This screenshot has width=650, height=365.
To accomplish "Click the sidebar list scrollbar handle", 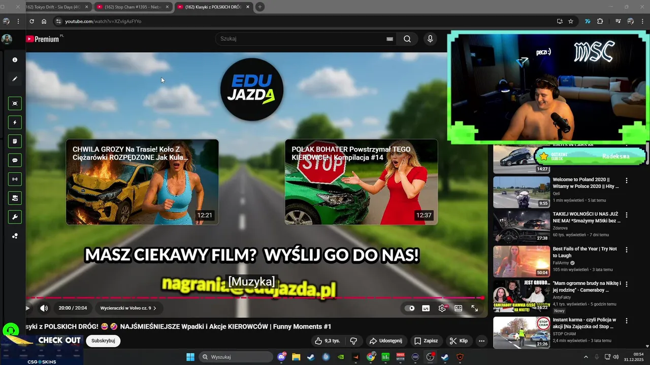I will tap(647, 153).
